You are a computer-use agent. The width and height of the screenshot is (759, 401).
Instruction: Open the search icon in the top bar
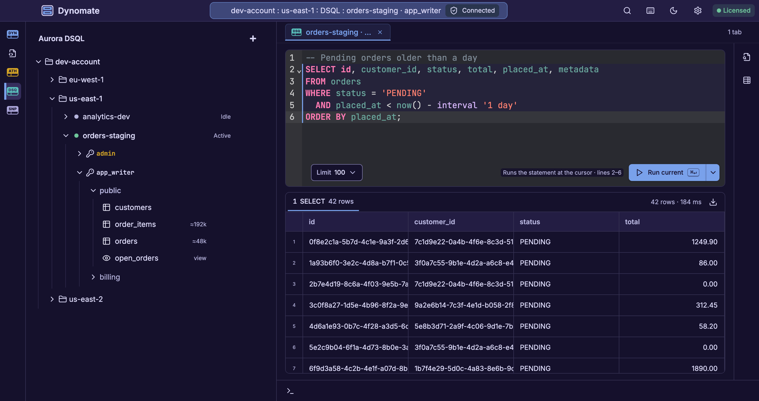627,11
